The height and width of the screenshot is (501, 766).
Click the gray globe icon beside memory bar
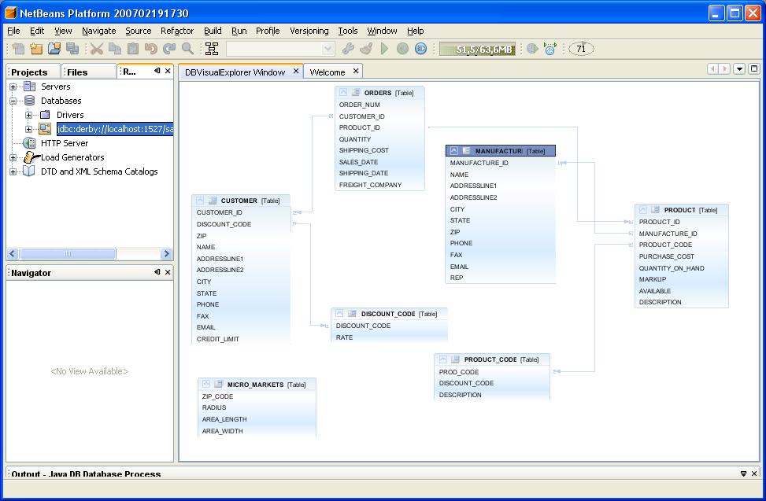(532, 48)
